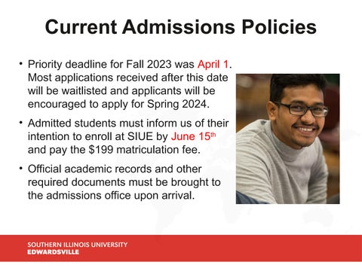The width and height of the screenshot is (362, 271).
Task: Click the $199 matriculation fee text
Action: click(x=145, y=150)
